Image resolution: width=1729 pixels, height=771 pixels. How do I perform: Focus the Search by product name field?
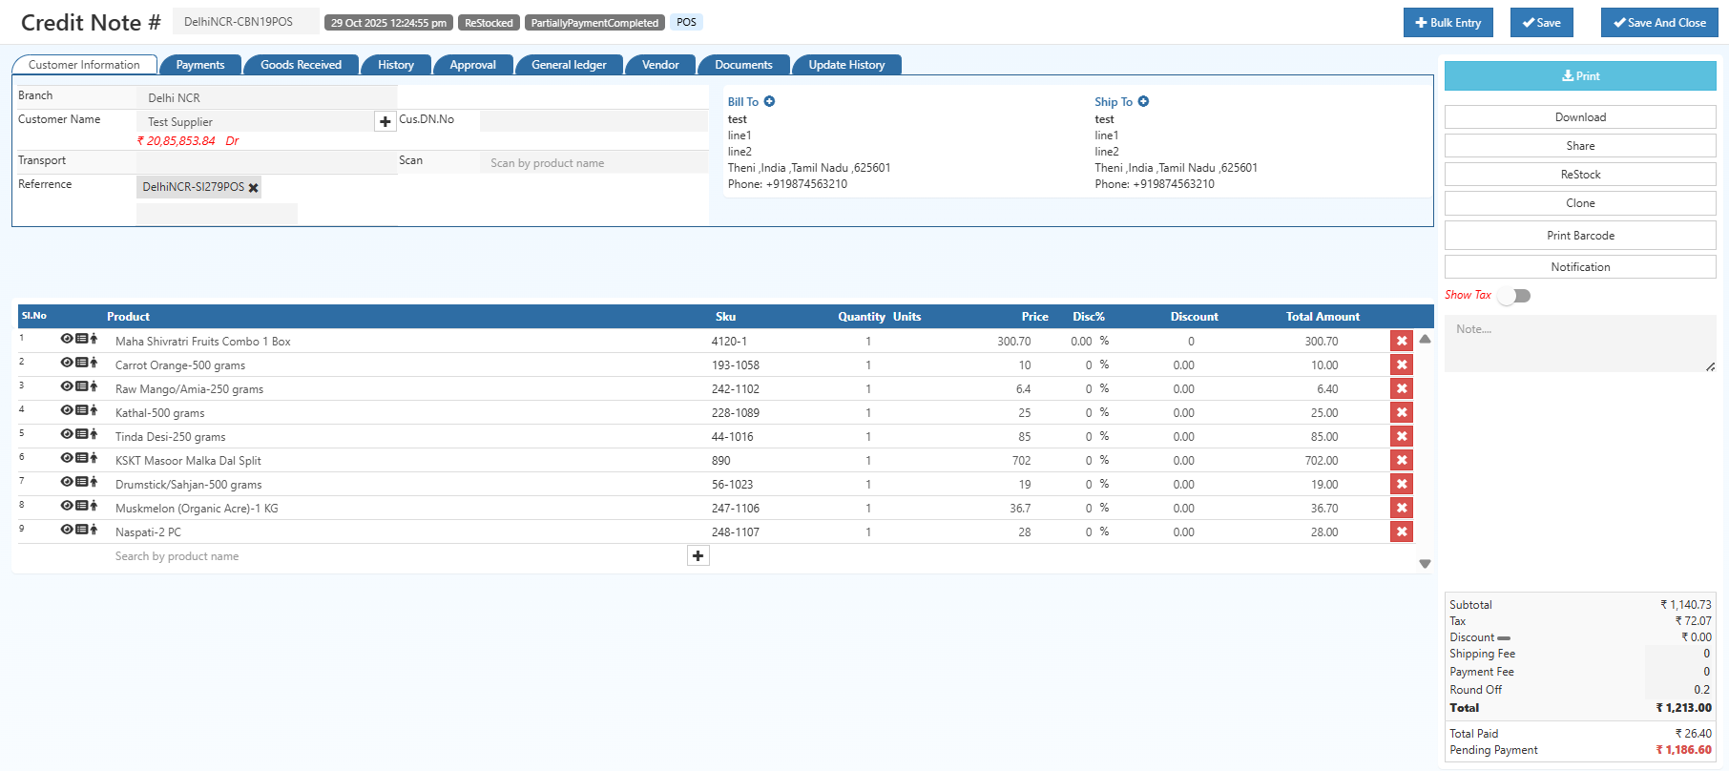[x=396, y=556]
